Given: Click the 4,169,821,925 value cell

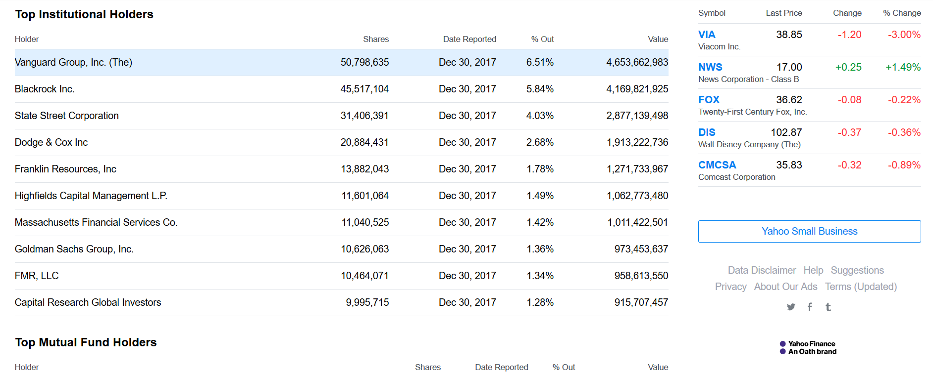Looking at the screenshot, I should point(637,89).
